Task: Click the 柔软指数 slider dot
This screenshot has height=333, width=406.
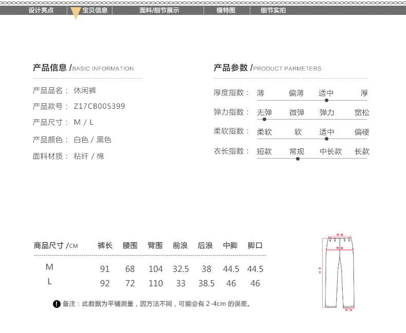Action: click(326, 139)
